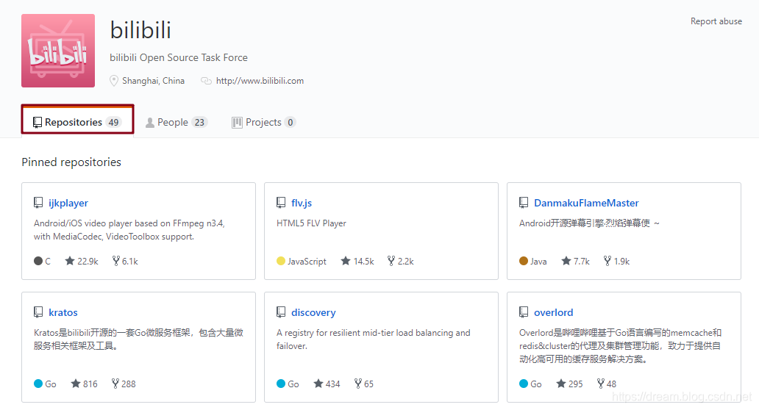Click the 288 forks count on kratos
Screen dimensions: 759x410
pyautogui.click(x=128, y=384)
